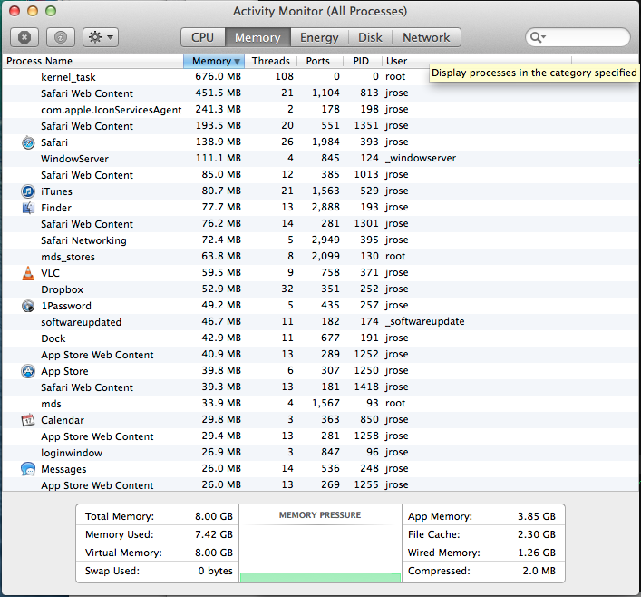This screenshot has width=641, height=597.
Task: Click the App Store app icon
Action: click(28, 371)
